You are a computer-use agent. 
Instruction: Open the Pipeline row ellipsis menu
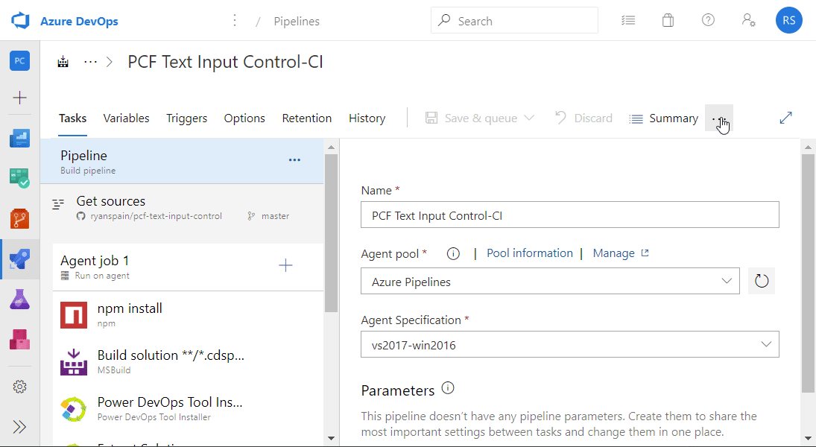[294, 159]
